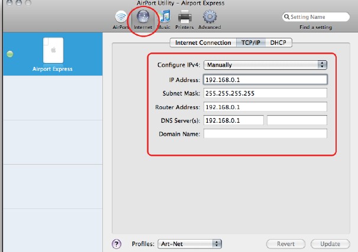The width and height of the screenshot is (358, 252).
Task: Click the IP Address field
Action: (265, 80)
